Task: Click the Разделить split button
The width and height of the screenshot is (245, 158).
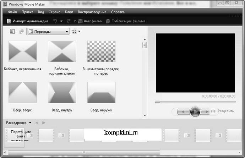Action: [222, 111]
